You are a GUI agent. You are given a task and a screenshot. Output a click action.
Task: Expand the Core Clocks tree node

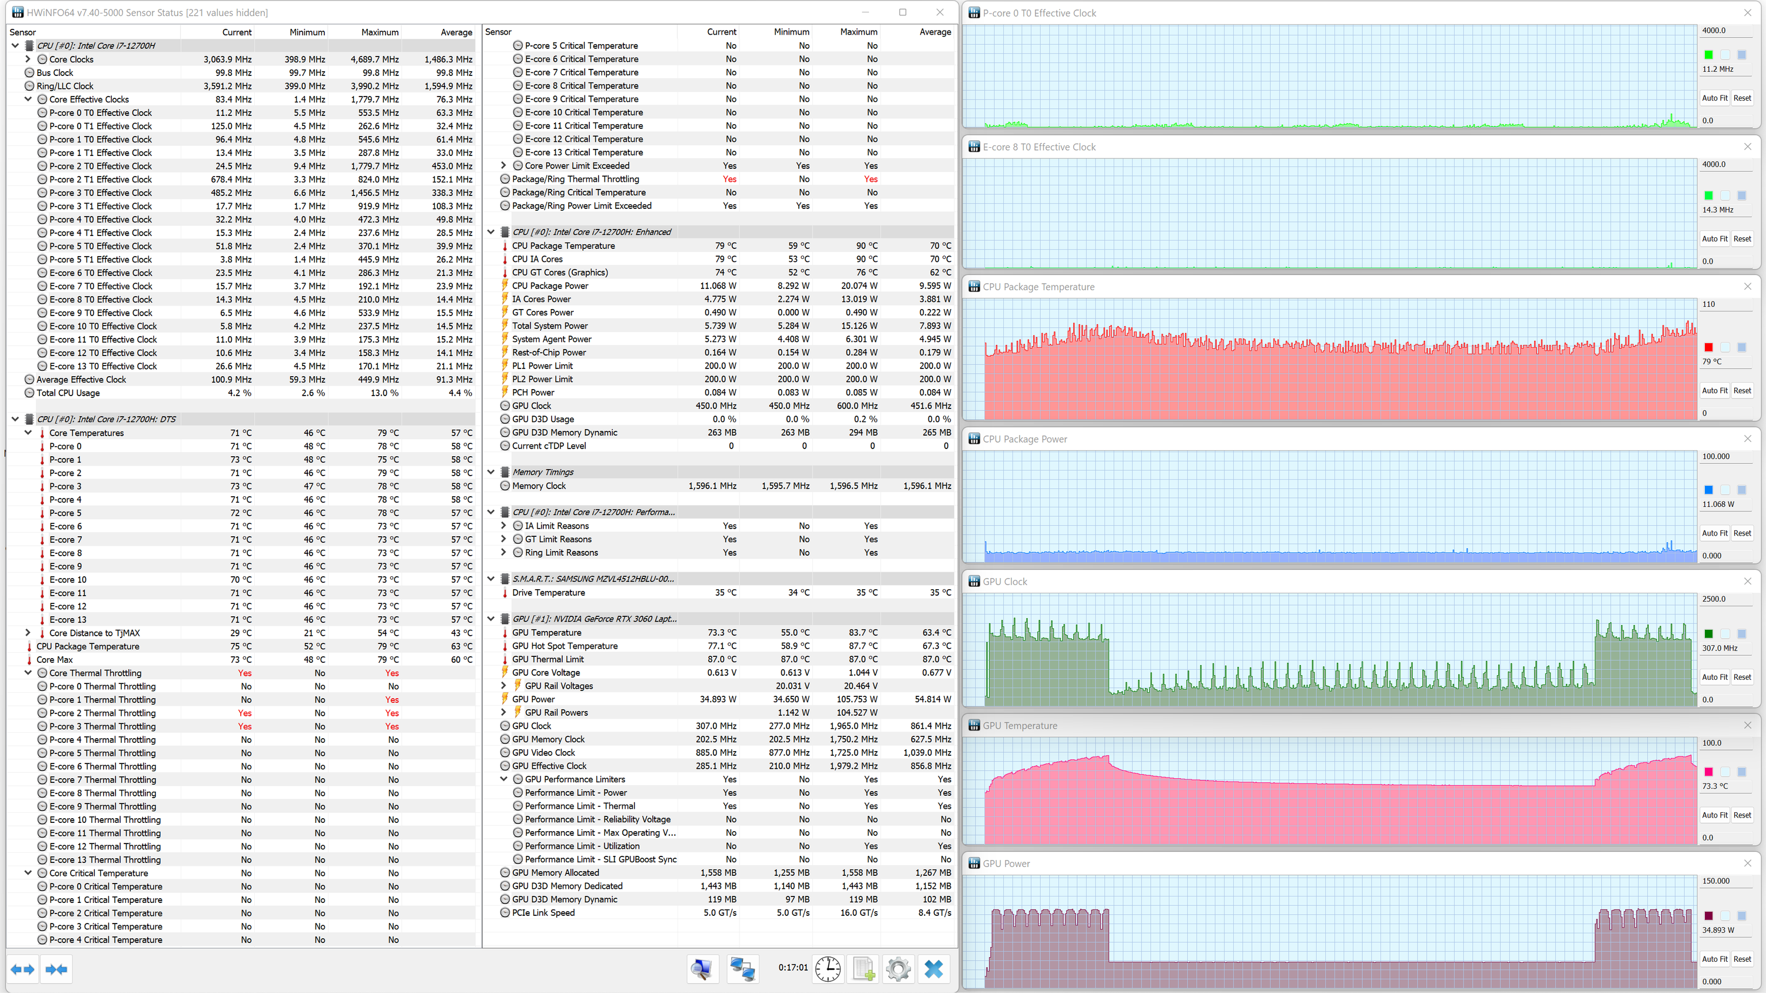point(28,59)
